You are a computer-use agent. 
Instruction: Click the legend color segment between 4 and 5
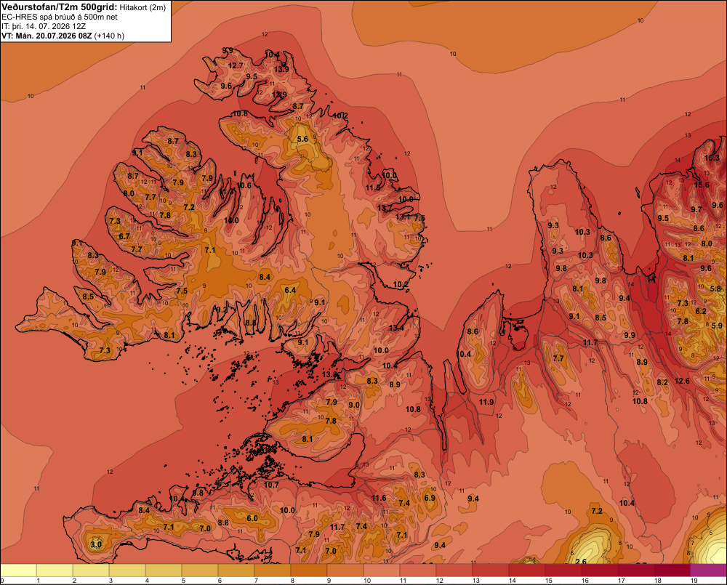click(164, 570)
